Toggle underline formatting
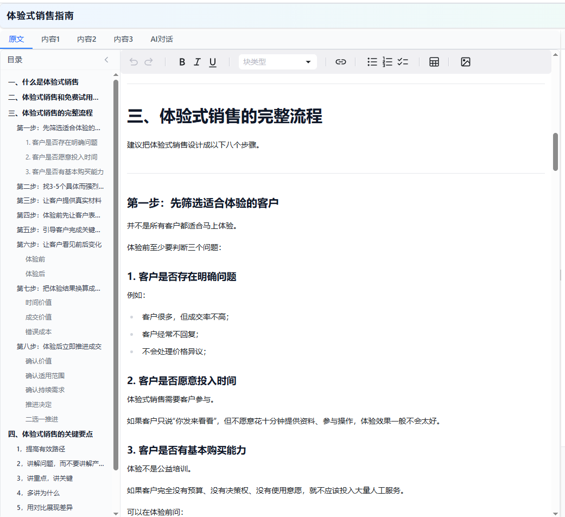The width and height of the screenshot is (565, 517). tap(213, 62)
